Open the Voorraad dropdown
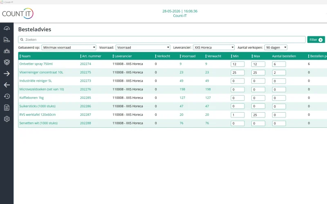Screen dimensions: 327x204 click(143, 47)
